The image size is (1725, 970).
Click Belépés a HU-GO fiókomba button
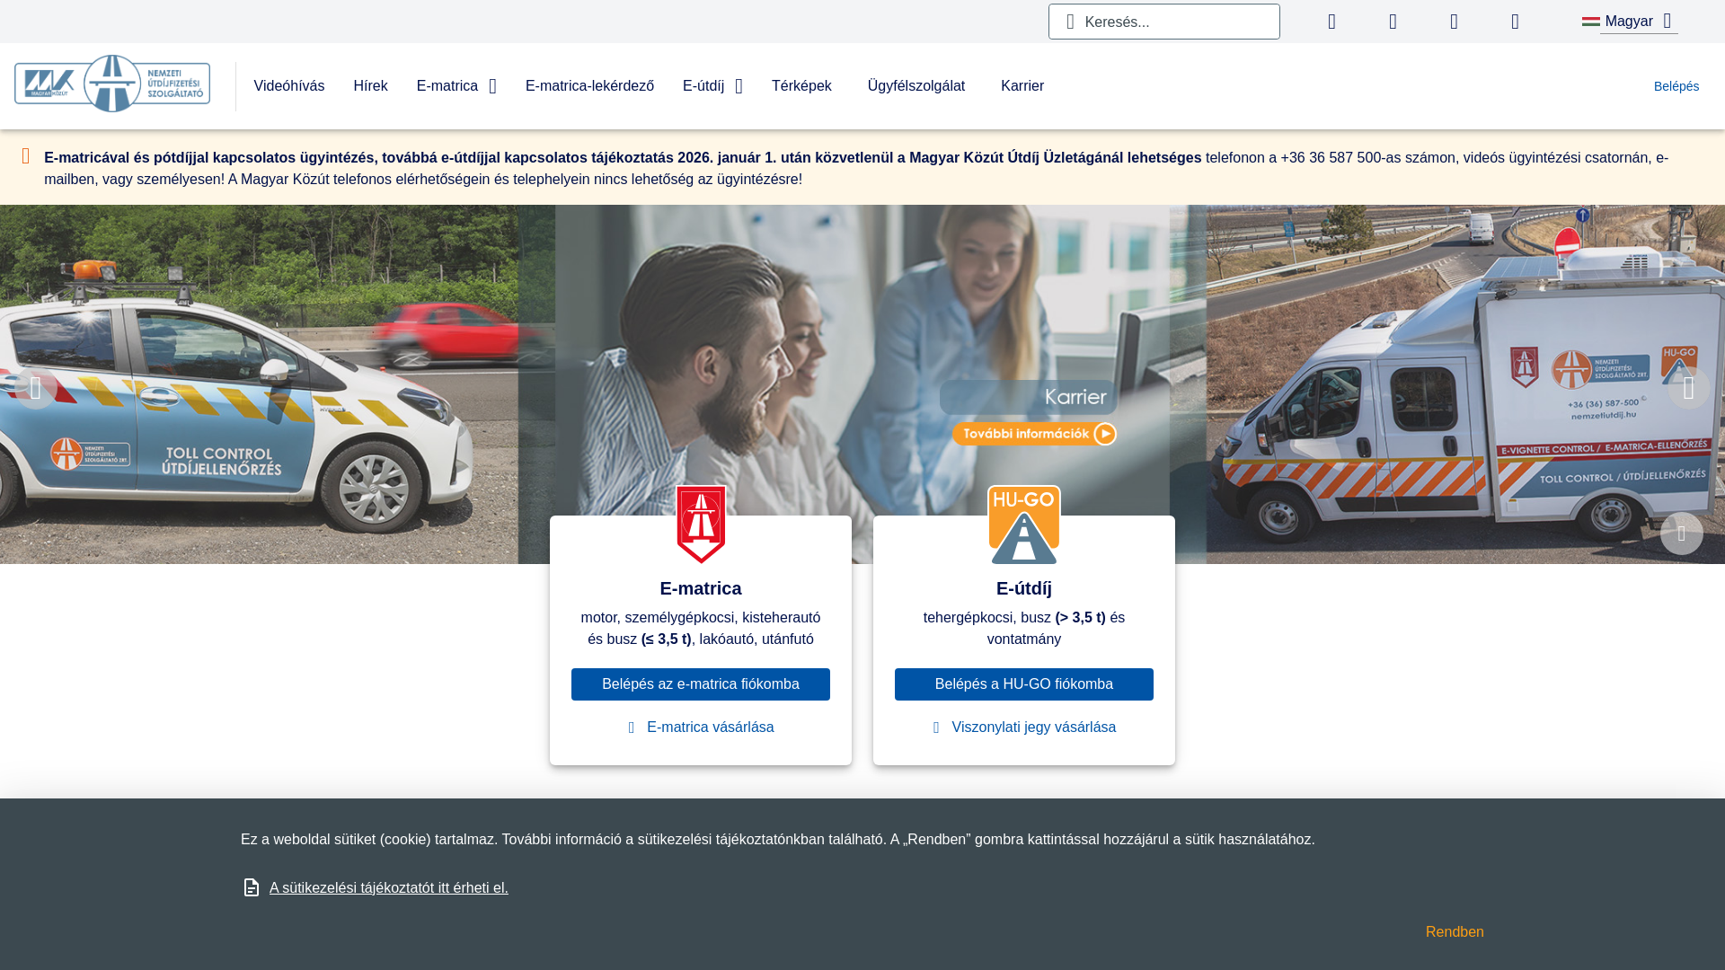pyautogui.click(x=1024, y=684)
